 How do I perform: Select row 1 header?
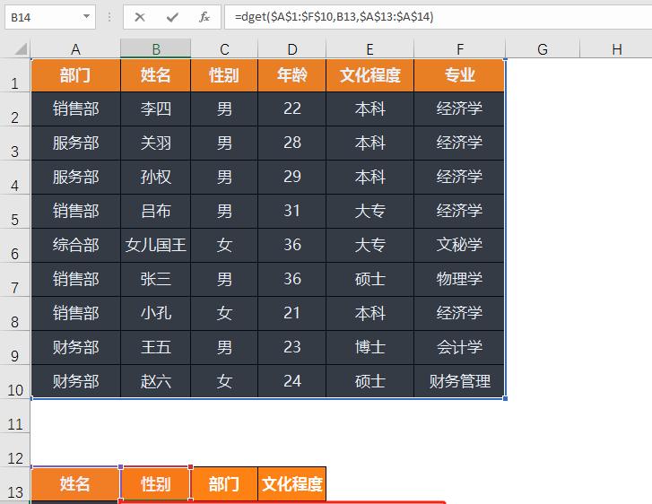(15, 75)
